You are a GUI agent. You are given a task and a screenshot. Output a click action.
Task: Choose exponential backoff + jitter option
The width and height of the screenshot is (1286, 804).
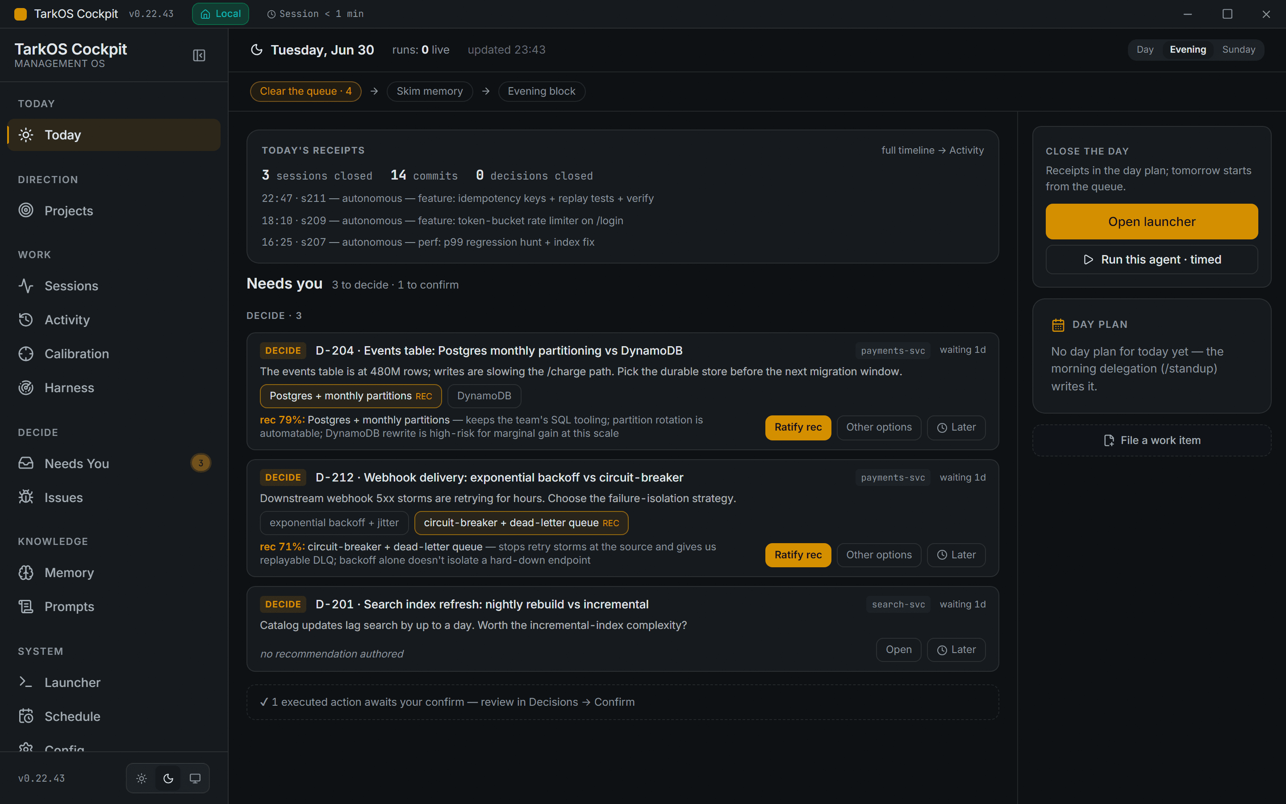(334, 523)
